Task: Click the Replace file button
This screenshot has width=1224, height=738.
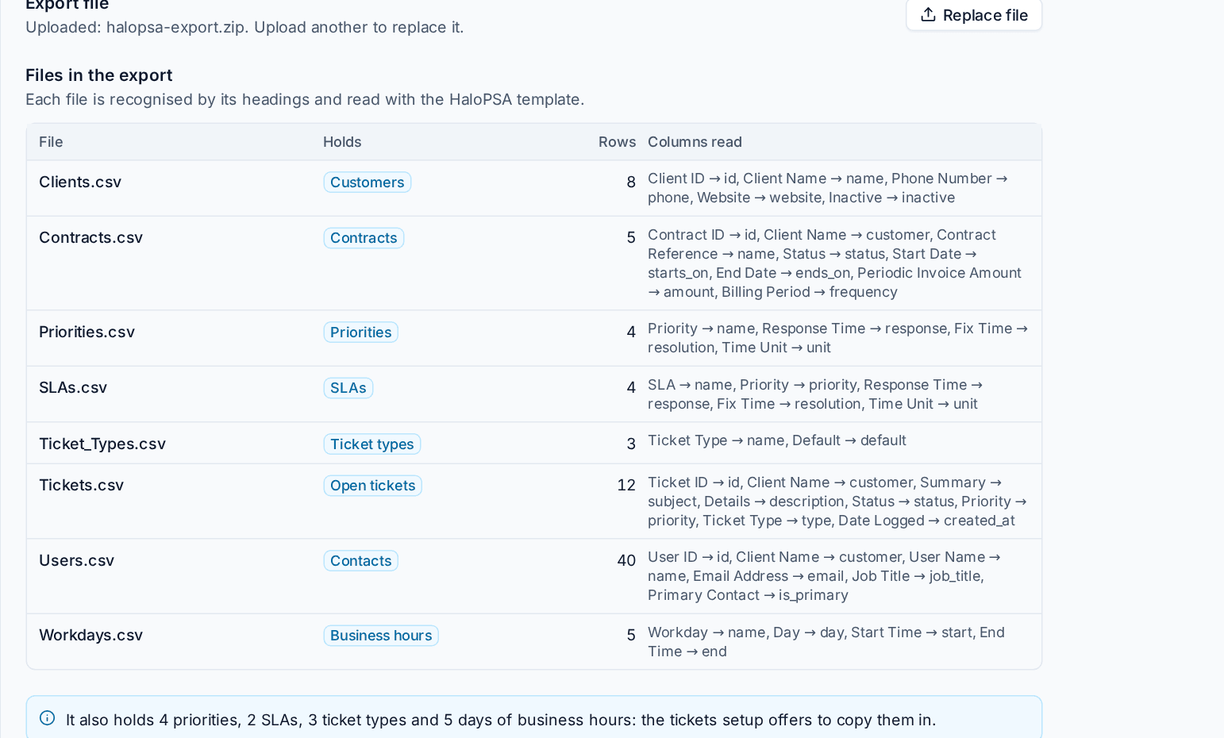Action: [x=974, y=15]
